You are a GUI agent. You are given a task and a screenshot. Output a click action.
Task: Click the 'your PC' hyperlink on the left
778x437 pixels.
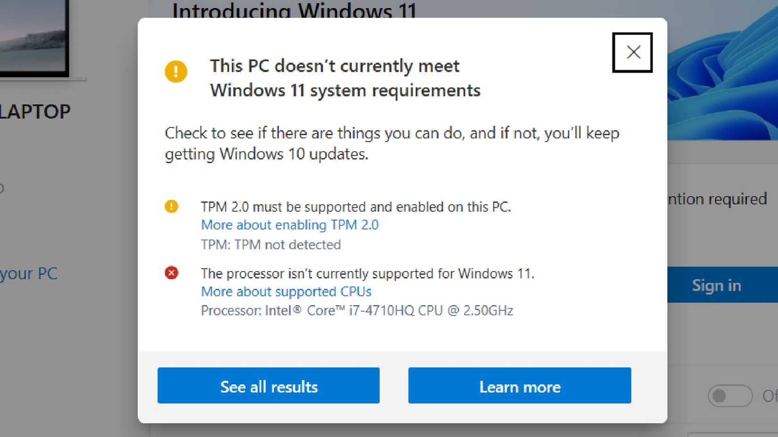(28, 274)
